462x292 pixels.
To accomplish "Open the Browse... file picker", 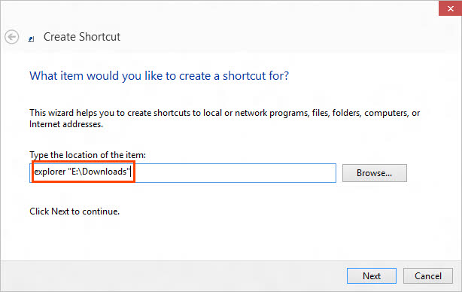I will pos(375,173).
